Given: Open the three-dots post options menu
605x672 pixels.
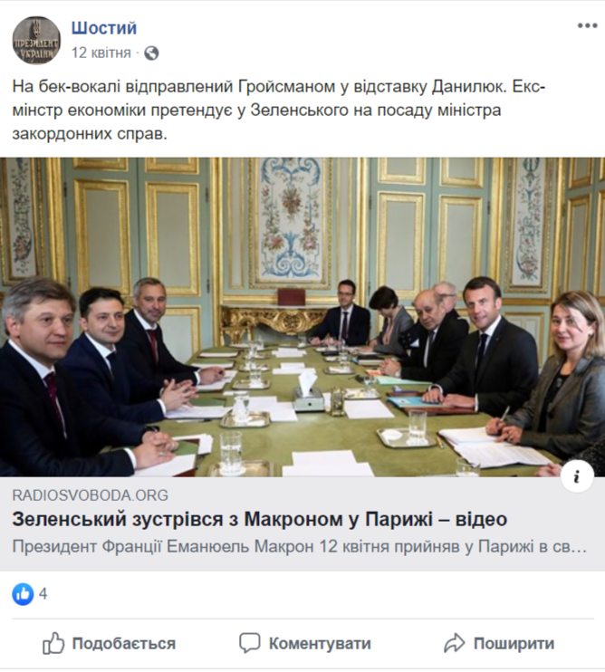Looking at the screenshot, I should click(587, 25).
